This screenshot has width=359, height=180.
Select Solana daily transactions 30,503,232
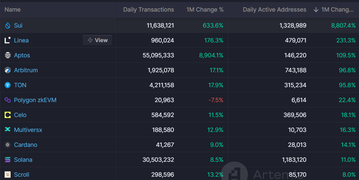pos(158,159)
